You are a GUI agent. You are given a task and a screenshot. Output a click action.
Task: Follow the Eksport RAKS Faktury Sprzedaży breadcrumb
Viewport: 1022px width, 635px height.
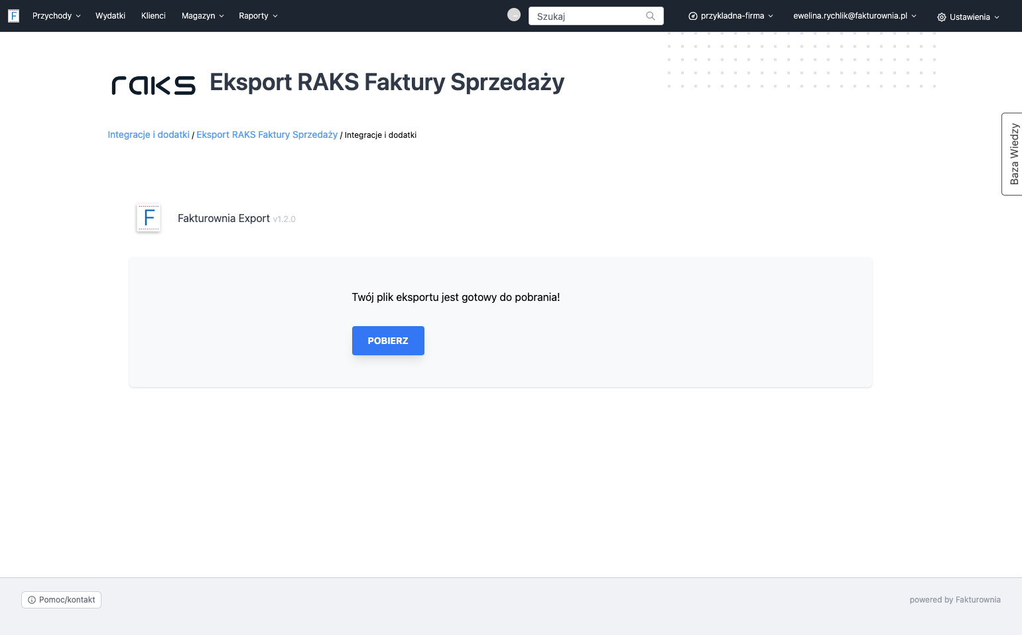pos(267,135)
